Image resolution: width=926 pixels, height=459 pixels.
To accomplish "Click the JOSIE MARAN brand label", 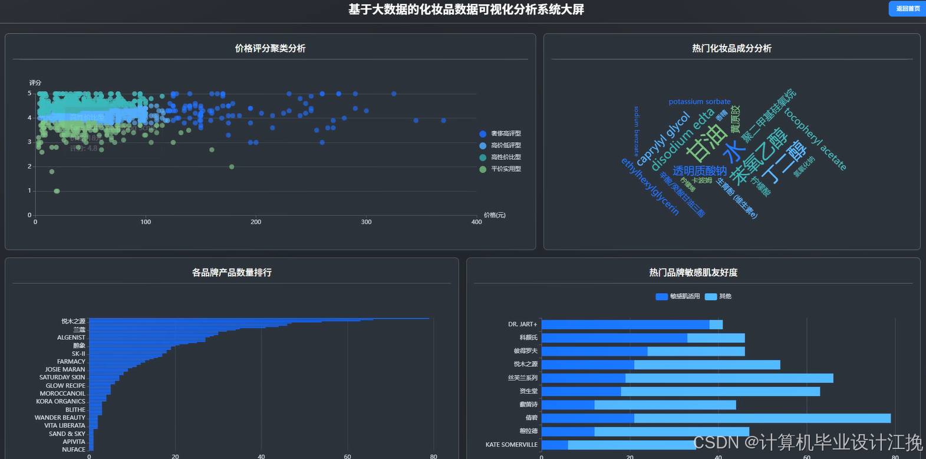I will pyautogui.click(x=65, y=370).
